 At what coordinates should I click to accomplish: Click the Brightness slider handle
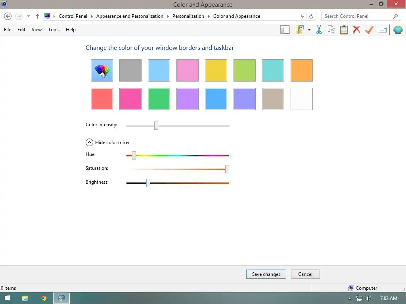(x=148, y=183)
